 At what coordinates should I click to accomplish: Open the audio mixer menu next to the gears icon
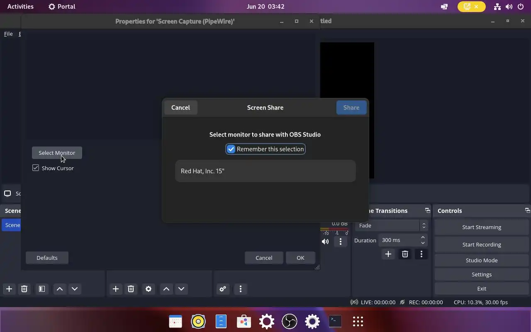click(x=241, y=289)
